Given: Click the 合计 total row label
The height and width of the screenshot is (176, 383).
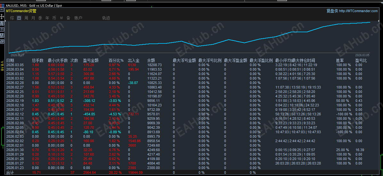Looking at the screenshot, I should coord(10,172).
